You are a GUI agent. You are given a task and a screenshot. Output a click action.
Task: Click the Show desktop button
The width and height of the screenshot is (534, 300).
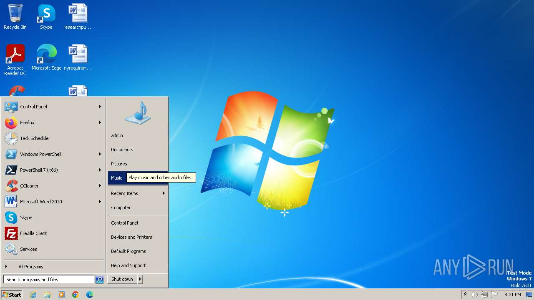[529, 295]
